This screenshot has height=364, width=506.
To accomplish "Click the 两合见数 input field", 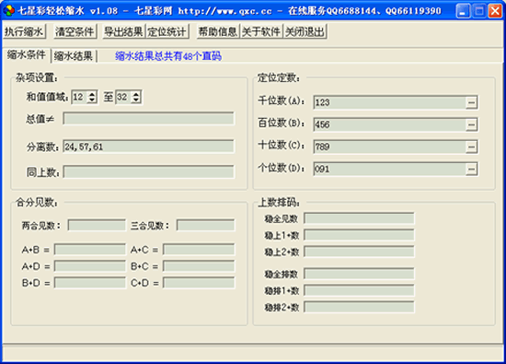I will (97, 226).
